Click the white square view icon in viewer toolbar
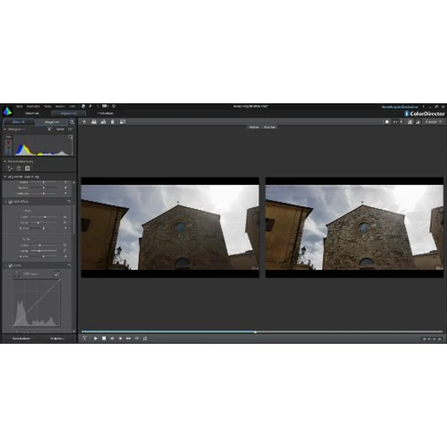Viewport: 447px width, 447px height. click(x=387, y=122)
